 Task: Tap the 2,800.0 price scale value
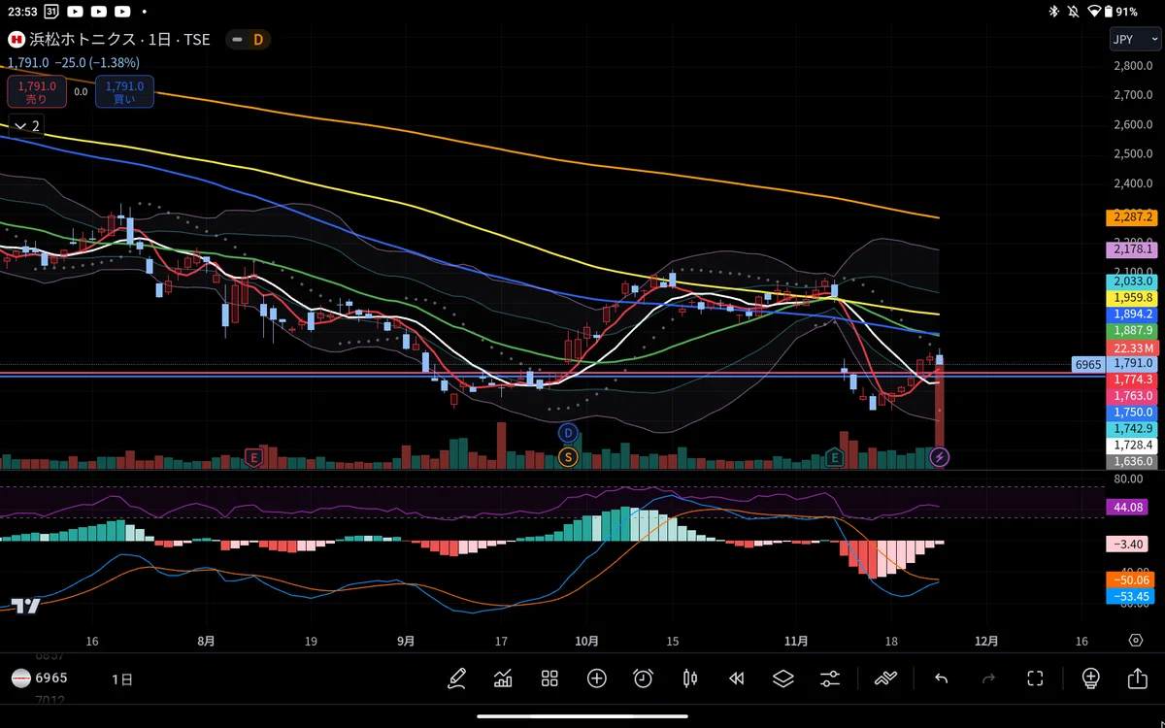(1133, 65)
